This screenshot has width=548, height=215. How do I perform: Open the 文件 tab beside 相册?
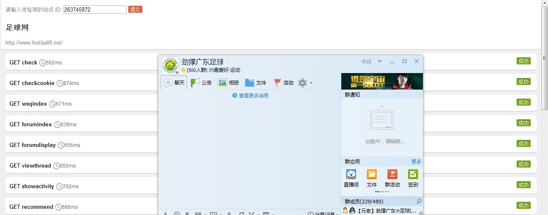(255, 83)
